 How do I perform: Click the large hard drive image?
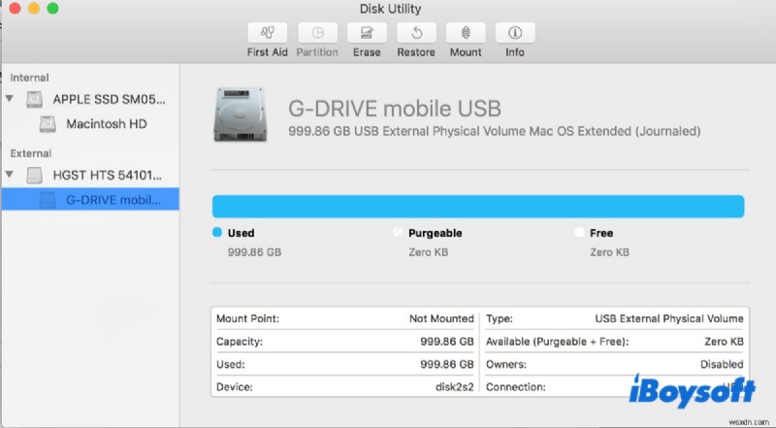pyautogui.click(x=241, y=115)
